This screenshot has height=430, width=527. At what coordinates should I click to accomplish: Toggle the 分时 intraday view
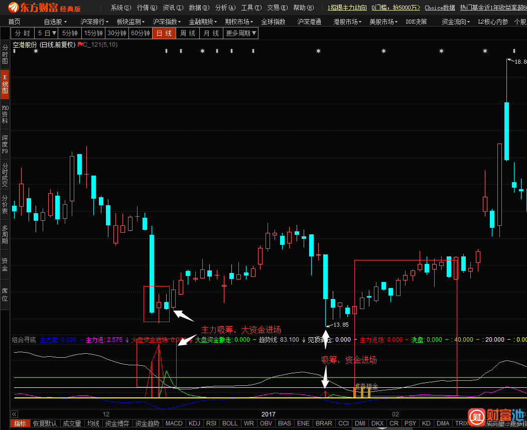23,33
